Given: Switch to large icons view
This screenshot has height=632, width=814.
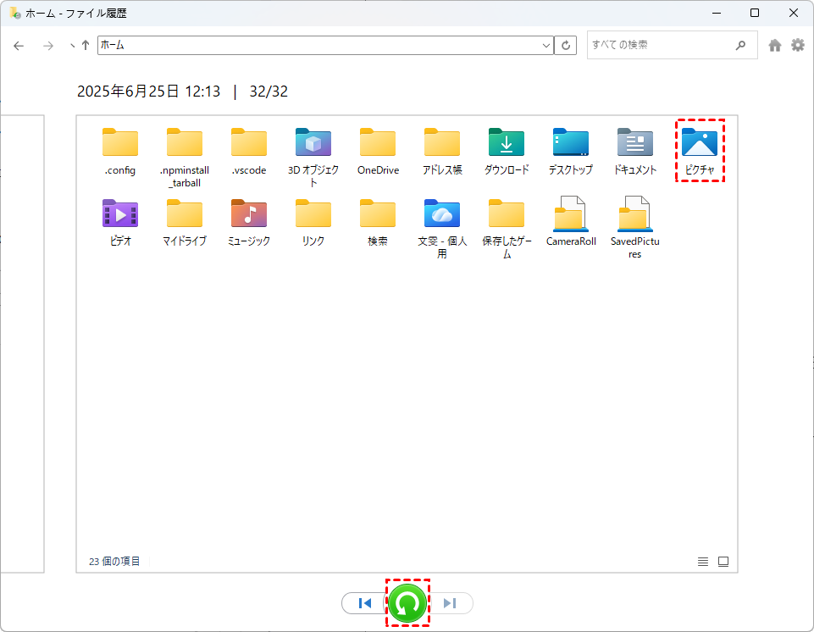Looking at the screenshot, I should point(723,561).
